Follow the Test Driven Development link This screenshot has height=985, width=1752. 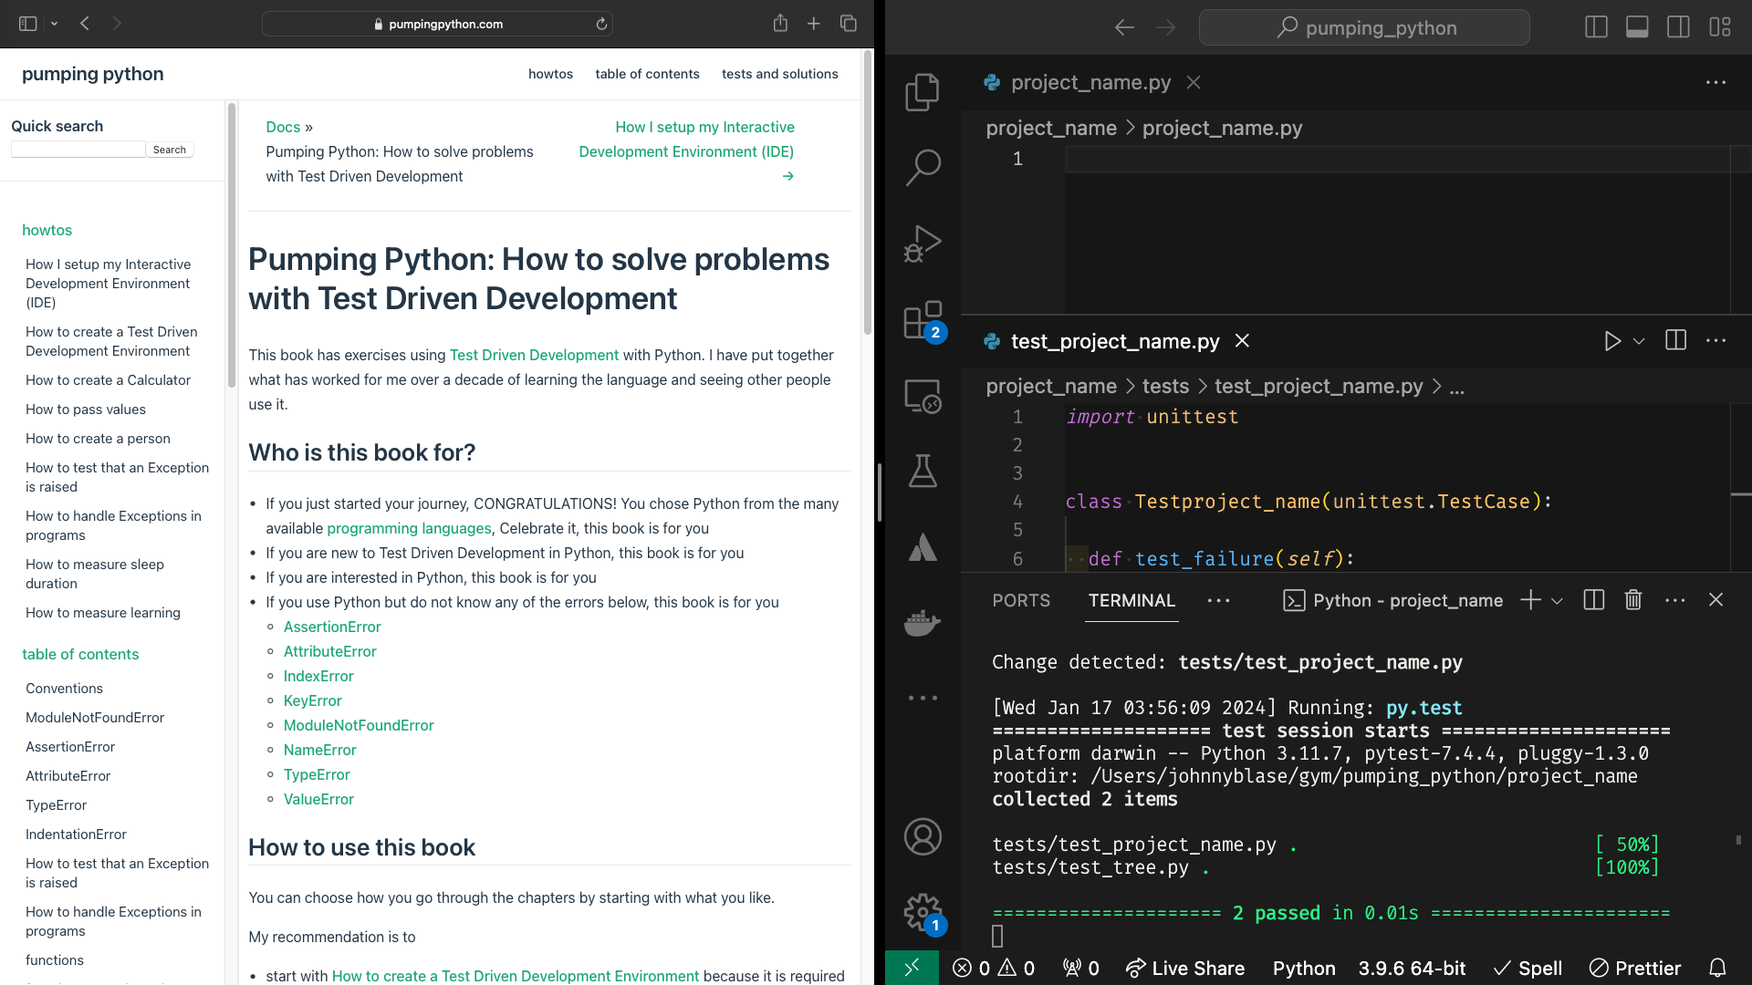[x=534, y=355]
